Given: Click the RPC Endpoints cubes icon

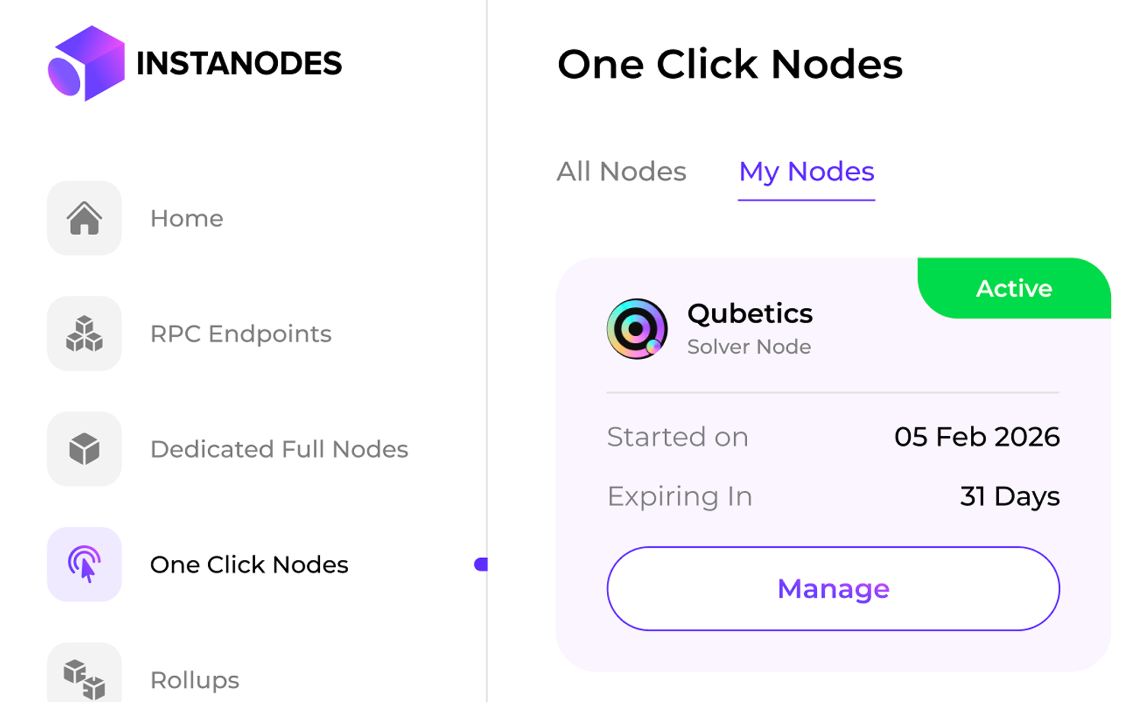Looking at the screenshot, I should point(84,334).
